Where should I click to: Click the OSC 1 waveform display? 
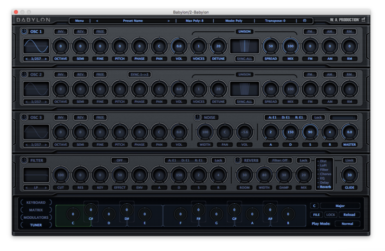pos(37,46)
